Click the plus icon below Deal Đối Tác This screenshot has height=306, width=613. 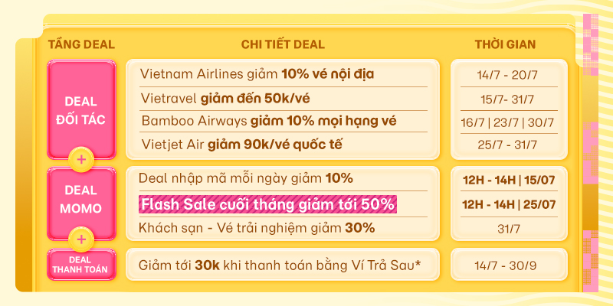pos(81,160)
